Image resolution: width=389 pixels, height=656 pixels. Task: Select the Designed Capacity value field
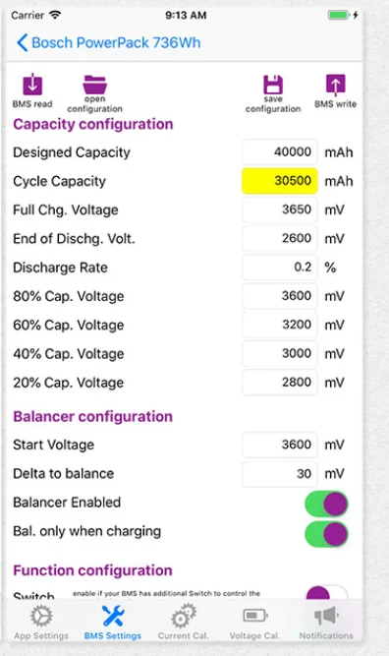pos(280,151)
